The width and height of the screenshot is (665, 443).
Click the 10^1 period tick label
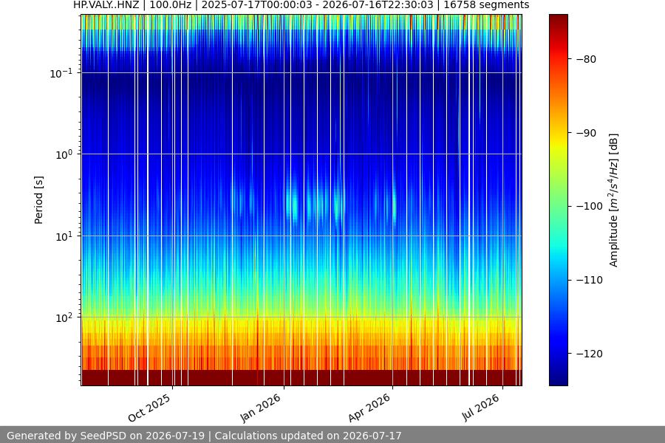(x=64, y=236)
